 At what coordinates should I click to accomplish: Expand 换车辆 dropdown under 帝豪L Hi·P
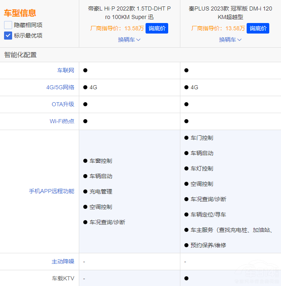tap(129, 40)
